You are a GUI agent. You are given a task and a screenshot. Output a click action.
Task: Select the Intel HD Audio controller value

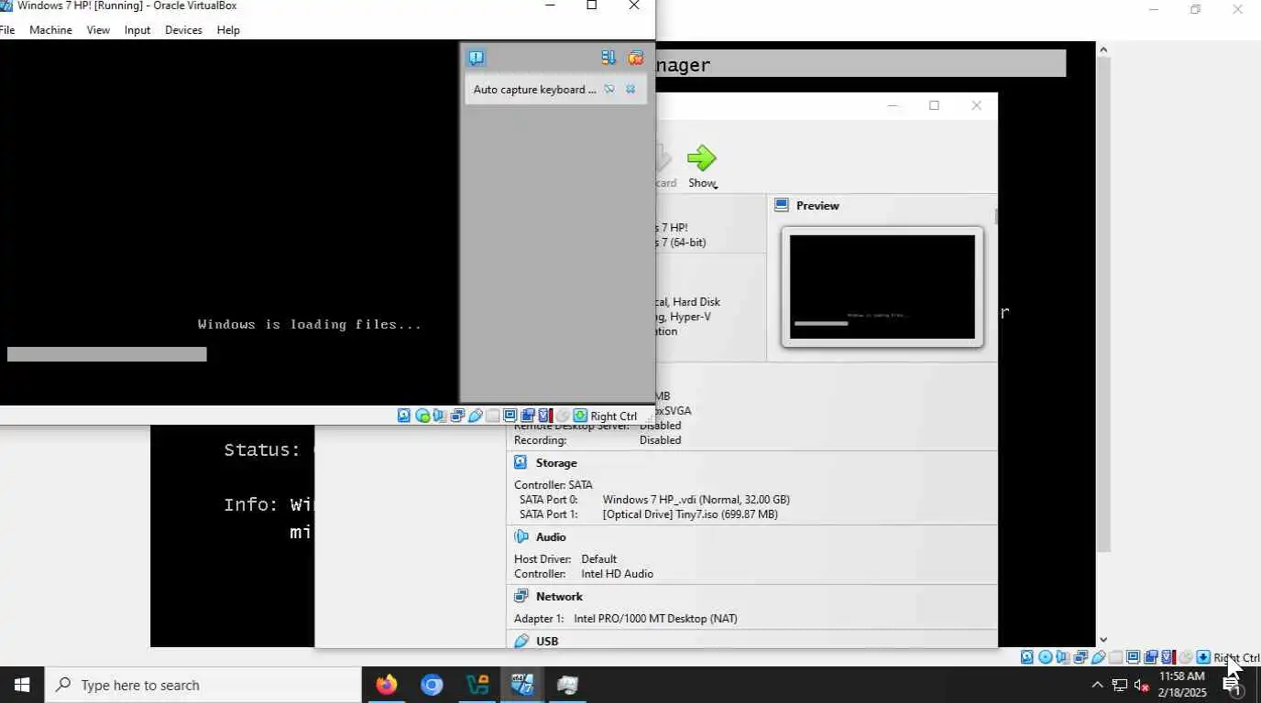pyautogui.click(x=617, y=574)
